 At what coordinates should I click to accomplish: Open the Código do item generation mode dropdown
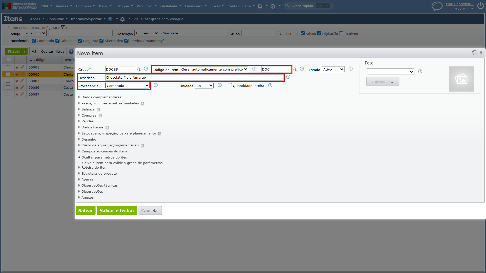(x=214, y=69)
